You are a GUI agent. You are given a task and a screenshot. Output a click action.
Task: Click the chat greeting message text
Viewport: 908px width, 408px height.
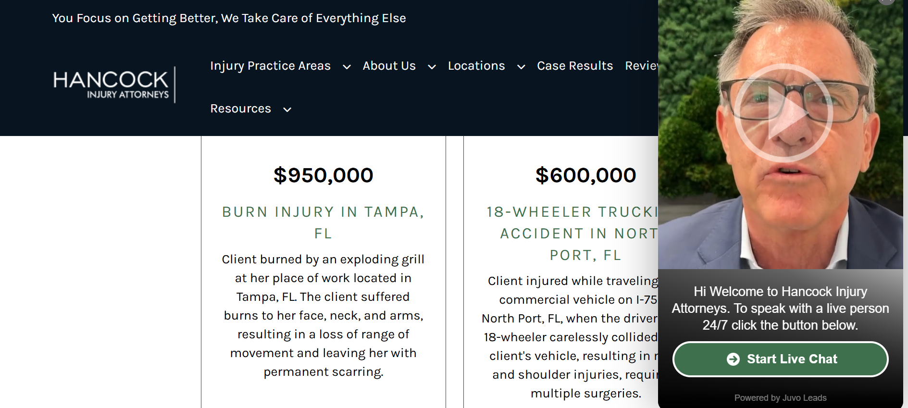tap(781, 308)
